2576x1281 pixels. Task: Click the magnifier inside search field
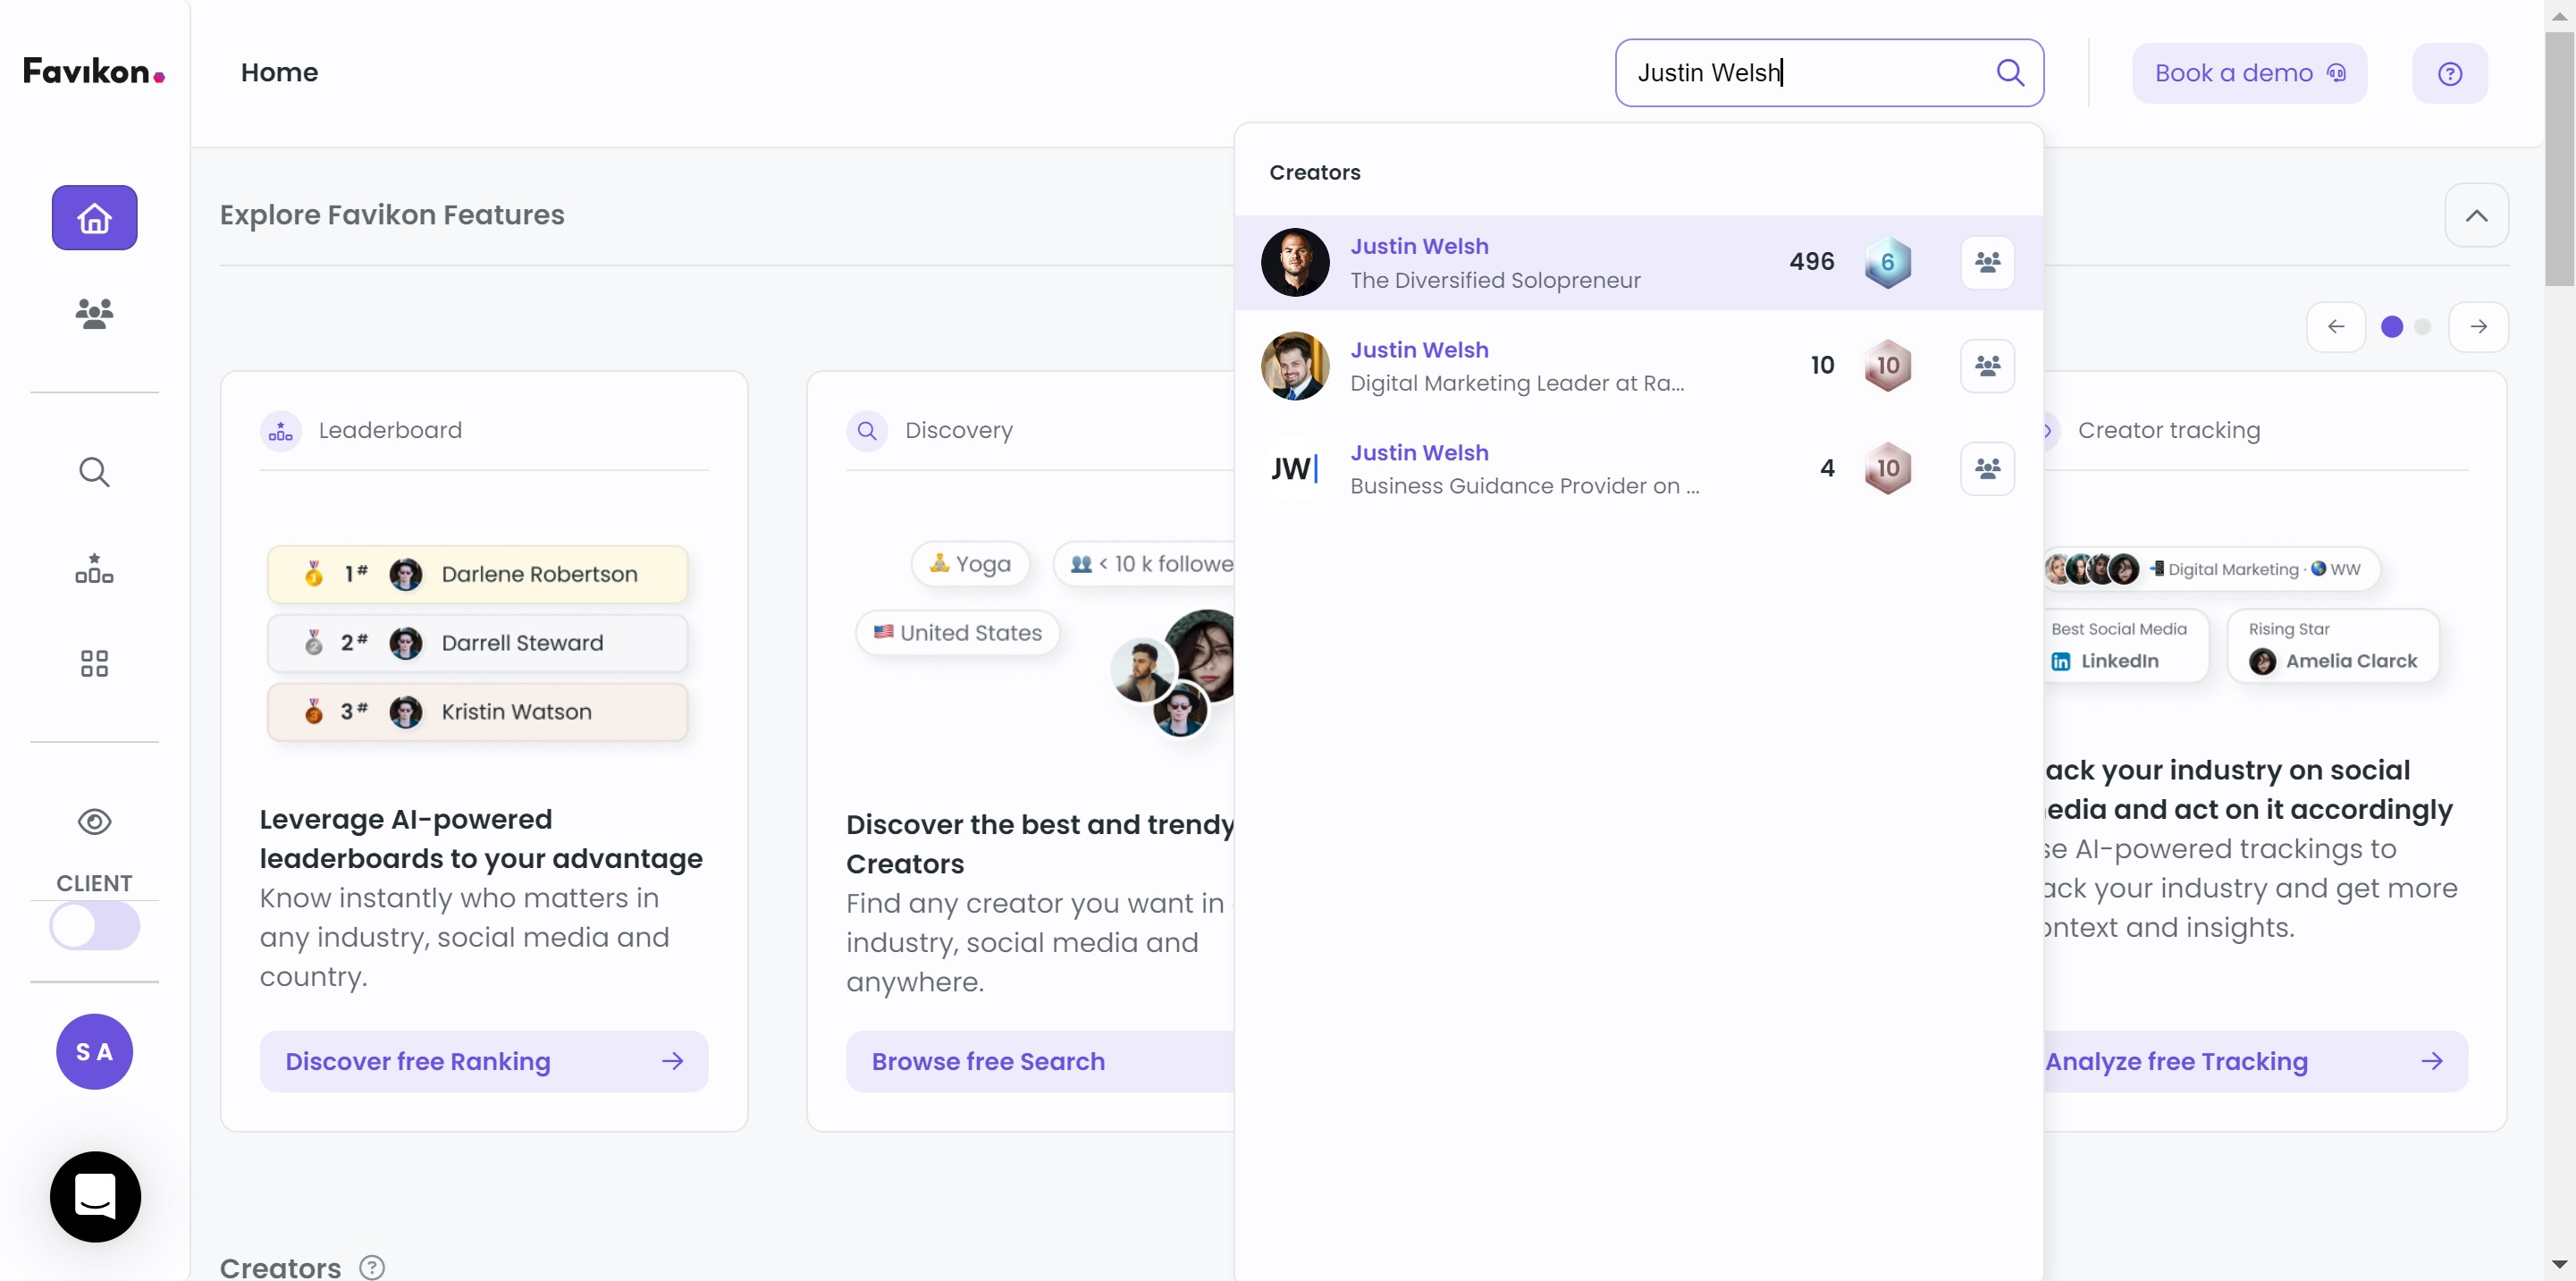tap(2009, 73)
